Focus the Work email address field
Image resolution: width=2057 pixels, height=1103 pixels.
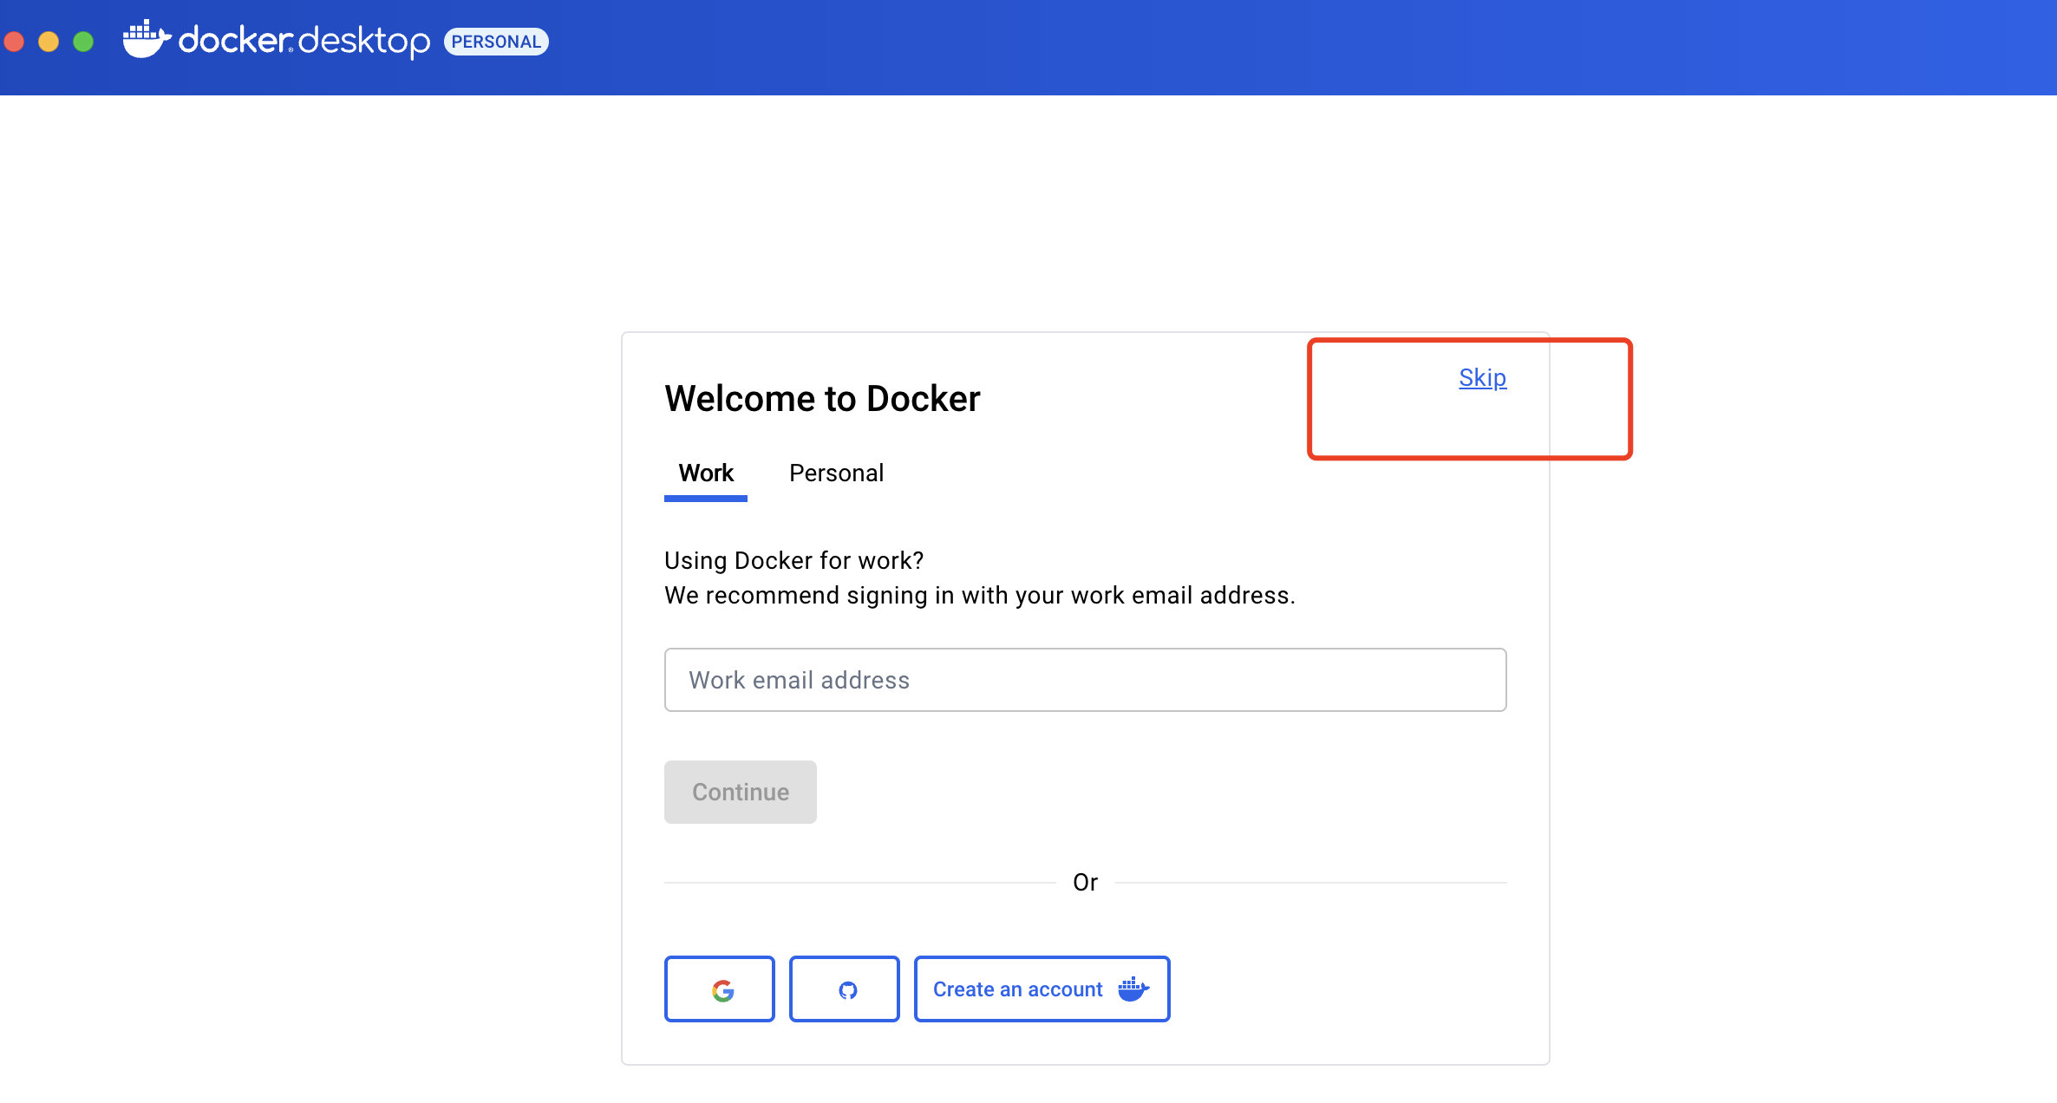coord(1085,680)
